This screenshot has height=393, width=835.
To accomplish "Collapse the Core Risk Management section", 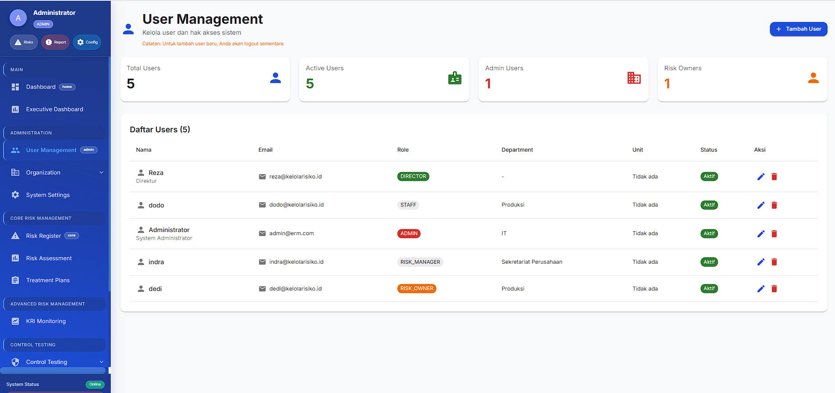I will (54, 218).
